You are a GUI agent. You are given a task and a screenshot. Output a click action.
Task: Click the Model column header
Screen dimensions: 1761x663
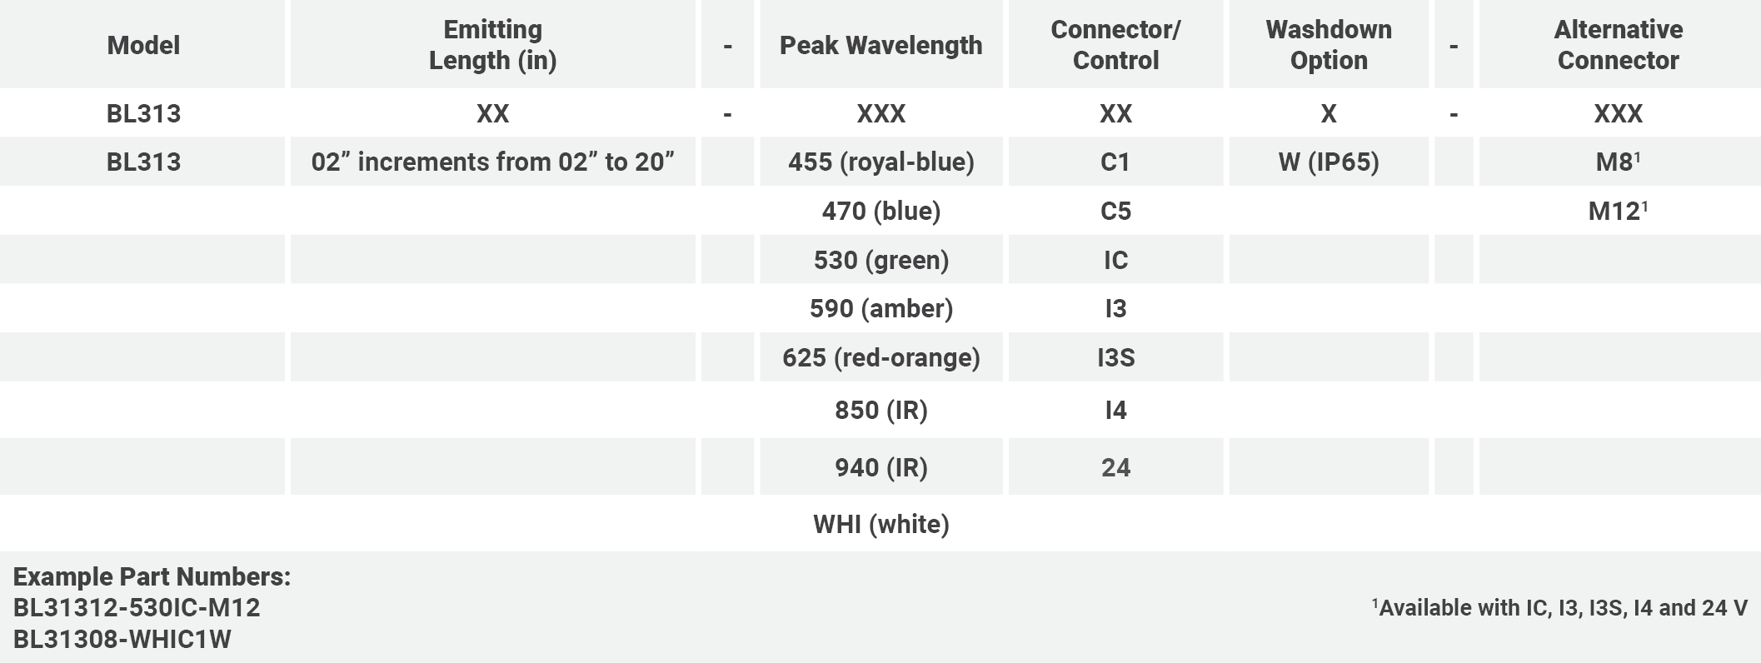pos(143,45)
